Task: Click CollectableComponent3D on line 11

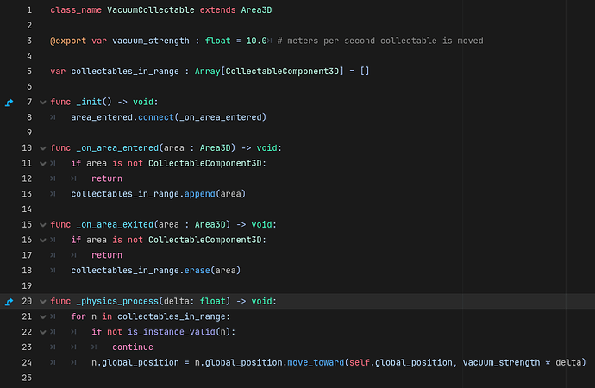Action: pyautogui.click(x=205, y=163)
